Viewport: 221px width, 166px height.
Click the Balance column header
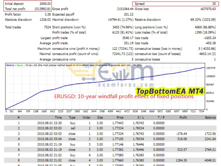(x=210, y=117)
